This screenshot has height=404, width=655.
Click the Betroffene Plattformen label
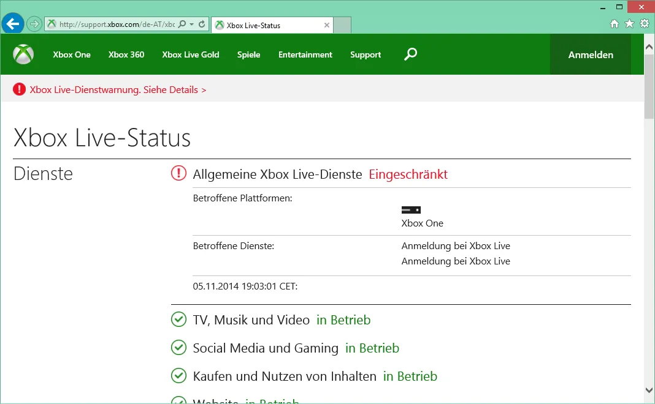coord(242,198)
